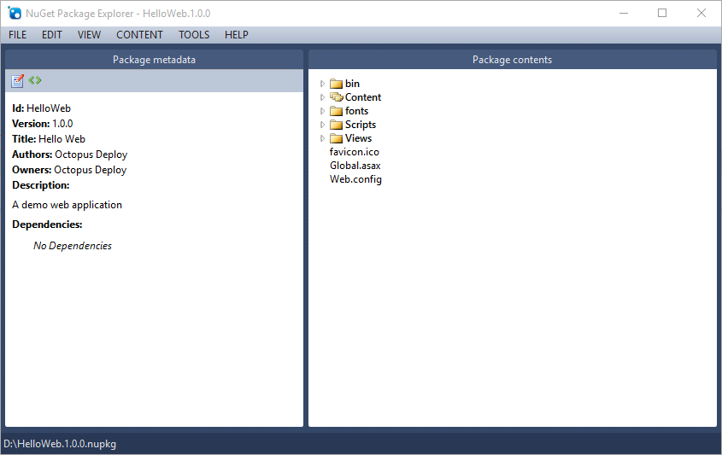722x455 pixels.
Task: Click the Package contents panel header
Action: pyautogui.click(x=512, y=60)
